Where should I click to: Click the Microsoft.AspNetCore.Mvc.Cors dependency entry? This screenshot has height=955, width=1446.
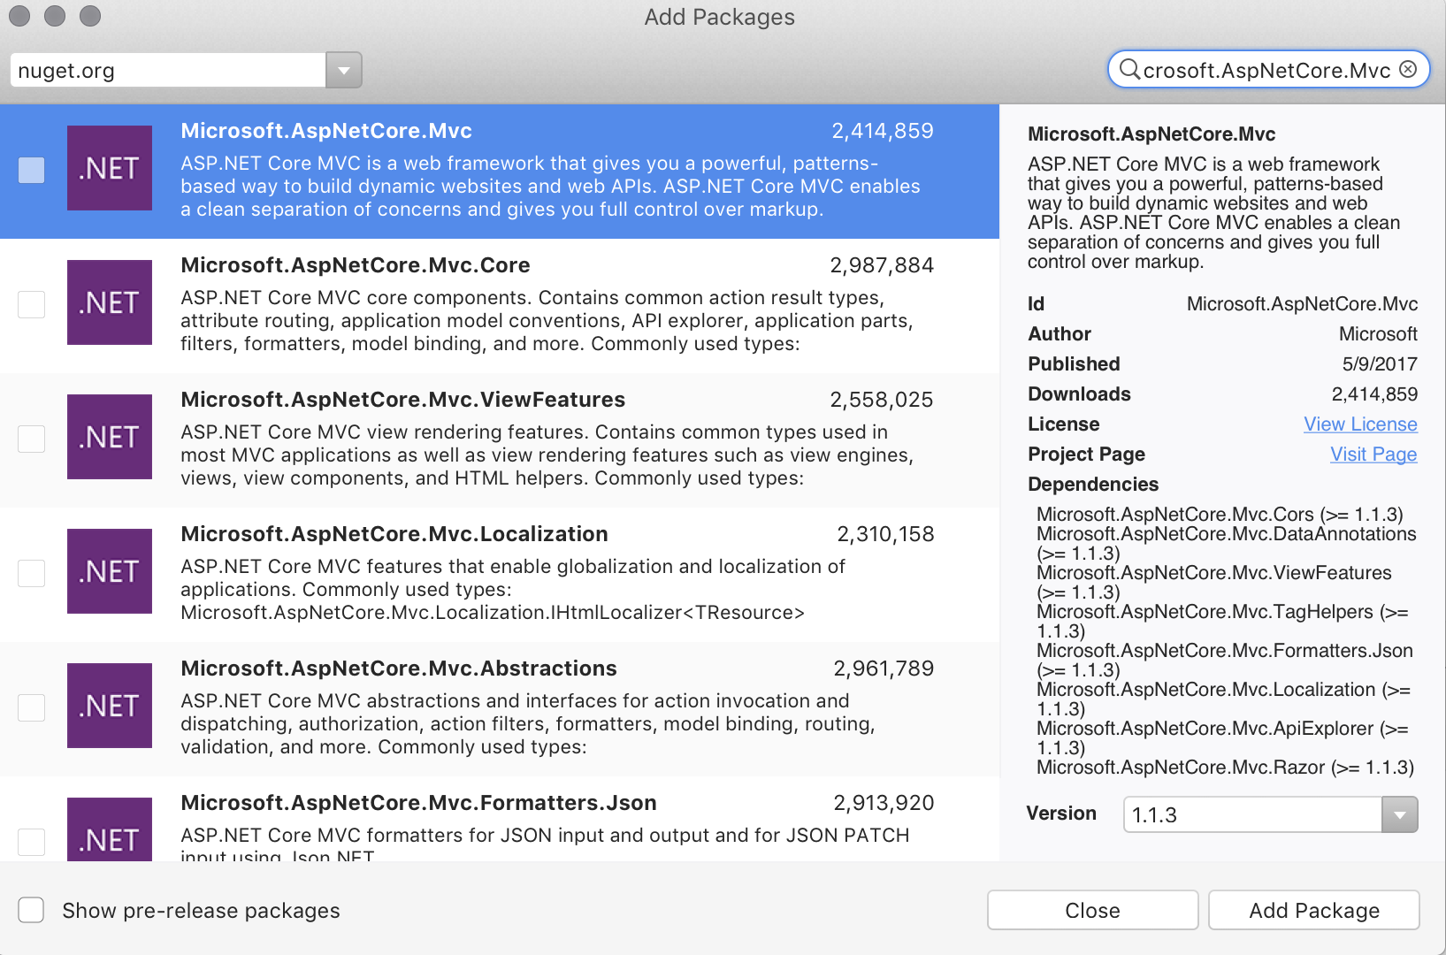pos(1220,515)
